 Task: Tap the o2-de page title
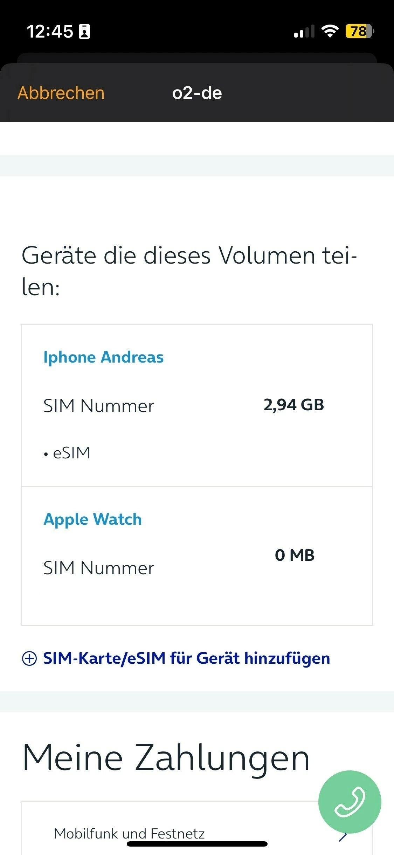point(197,93)
